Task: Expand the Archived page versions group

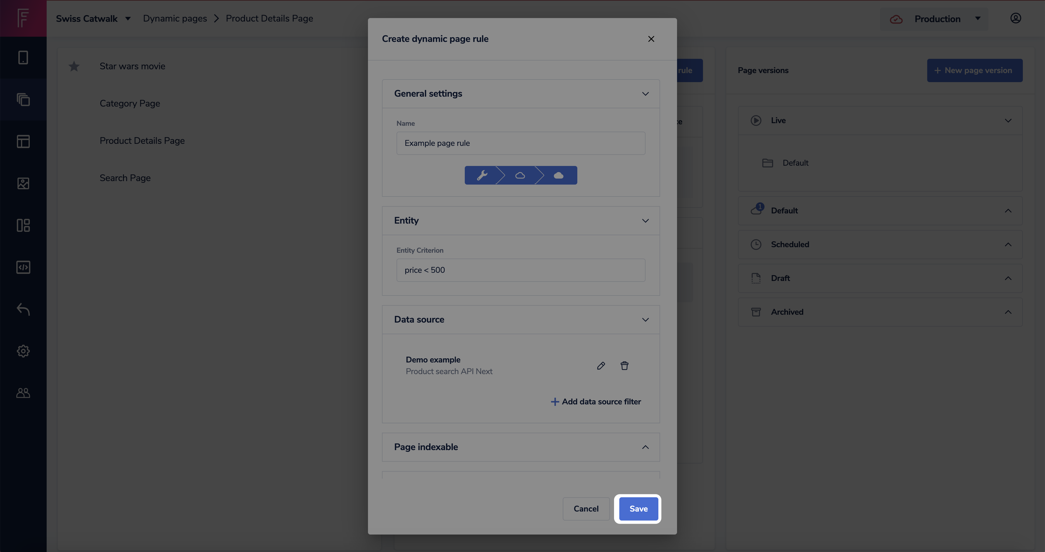Action: pos(1008,312)
